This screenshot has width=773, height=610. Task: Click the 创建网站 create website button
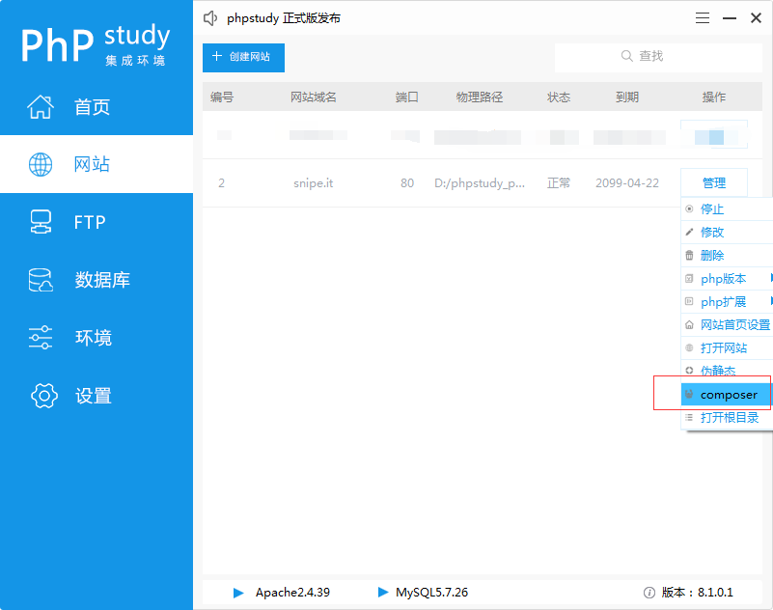pyautogui.click(x=243, y=58)
